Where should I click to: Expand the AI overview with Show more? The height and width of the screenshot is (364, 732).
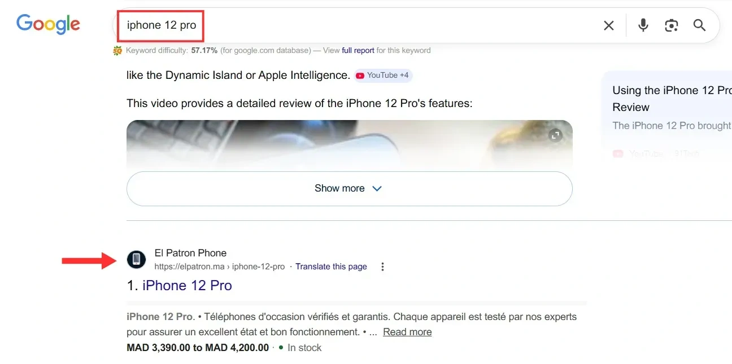[x=349, y=189]
